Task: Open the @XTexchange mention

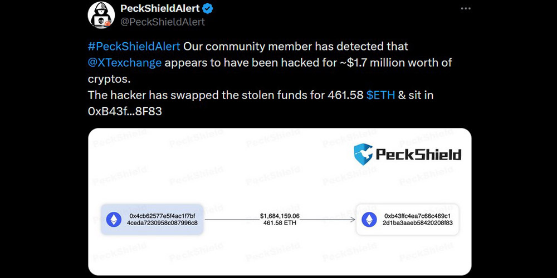Action: tap(125, 62)
